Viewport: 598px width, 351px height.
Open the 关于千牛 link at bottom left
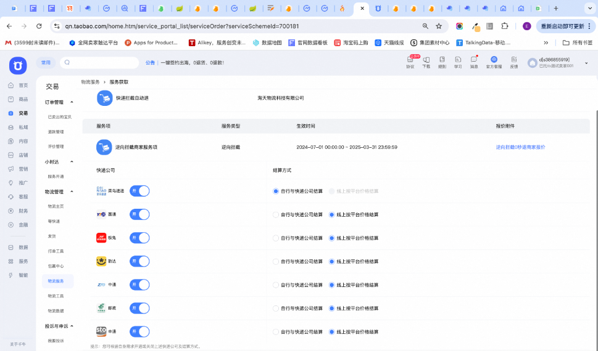18,344
